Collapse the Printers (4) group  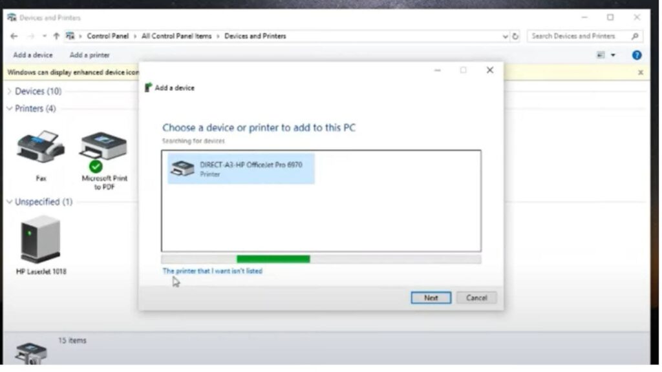pos(9,108)
